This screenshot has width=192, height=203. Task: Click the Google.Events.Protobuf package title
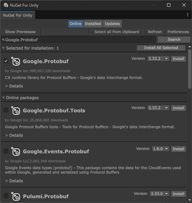(56, 151)
